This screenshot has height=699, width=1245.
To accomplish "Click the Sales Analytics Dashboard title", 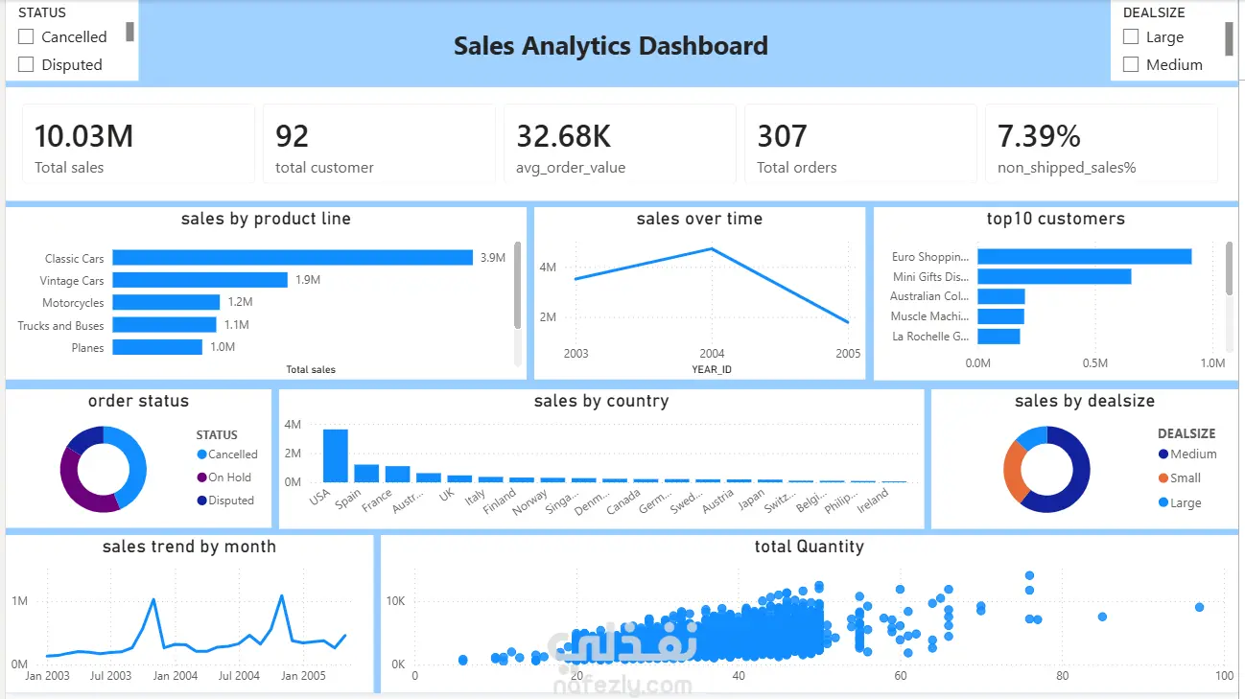I will click(x=611, y=45).
